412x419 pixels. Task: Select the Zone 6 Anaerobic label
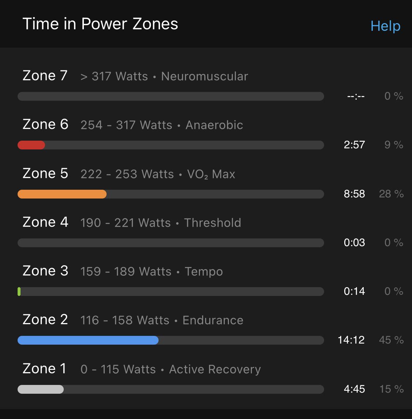tap(133, 125)
